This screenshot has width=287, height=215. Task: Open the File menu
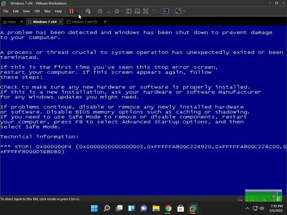point(6,11)
